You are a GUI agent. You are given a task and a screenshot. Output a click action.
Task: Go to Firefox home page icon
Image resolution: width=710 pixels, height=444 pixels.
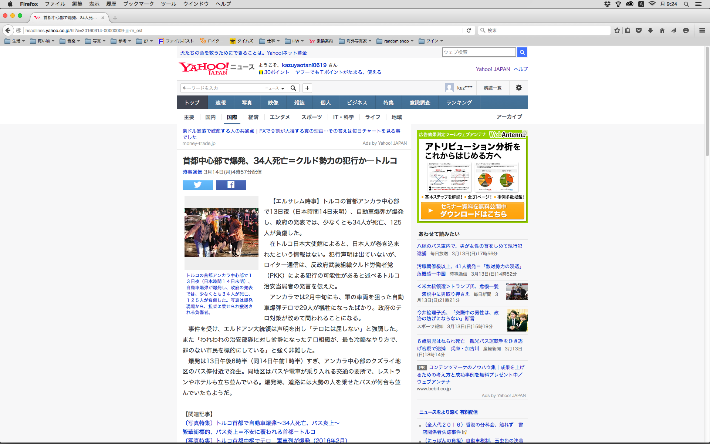coord(662,30)
